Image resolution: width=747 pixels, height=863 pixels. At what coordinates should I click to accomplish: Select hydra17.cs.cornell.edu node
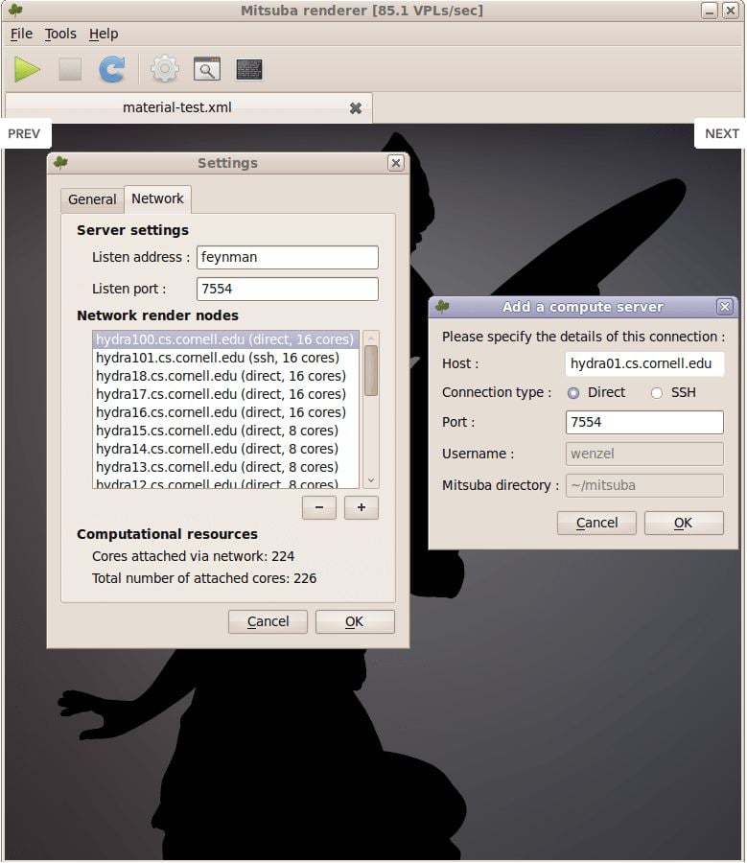[225, 394]
